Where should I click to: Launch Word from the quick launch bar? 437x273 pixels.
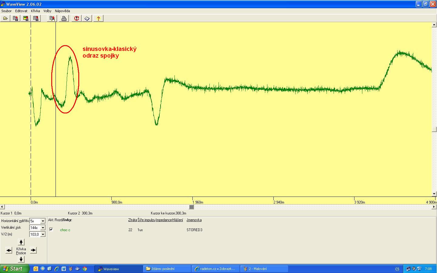(x=64, y=269)
